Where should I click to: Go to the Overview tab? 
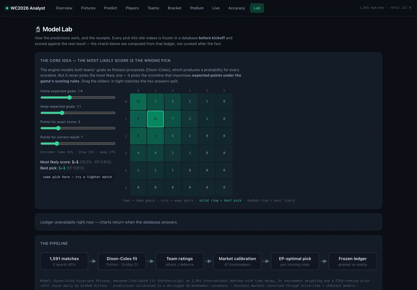click(64, 8)
